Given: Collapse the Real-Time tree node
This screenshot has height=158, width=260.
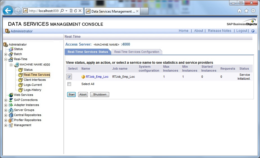Looking at the screenshot, I should pos(6,60).
